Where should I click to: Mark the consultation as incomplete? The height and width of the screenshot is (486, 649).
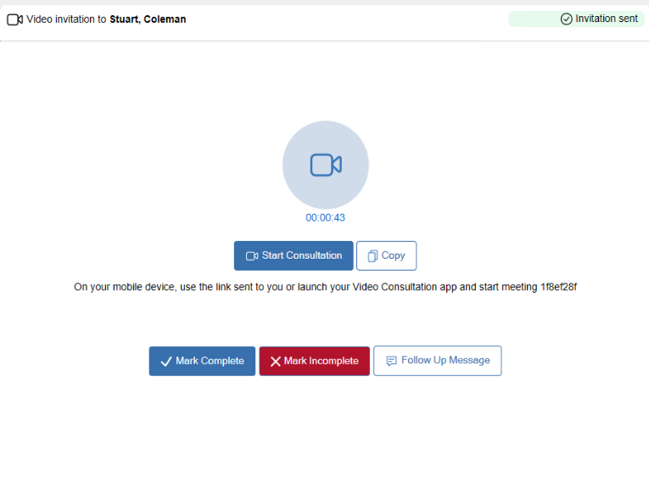pos(314,360)
